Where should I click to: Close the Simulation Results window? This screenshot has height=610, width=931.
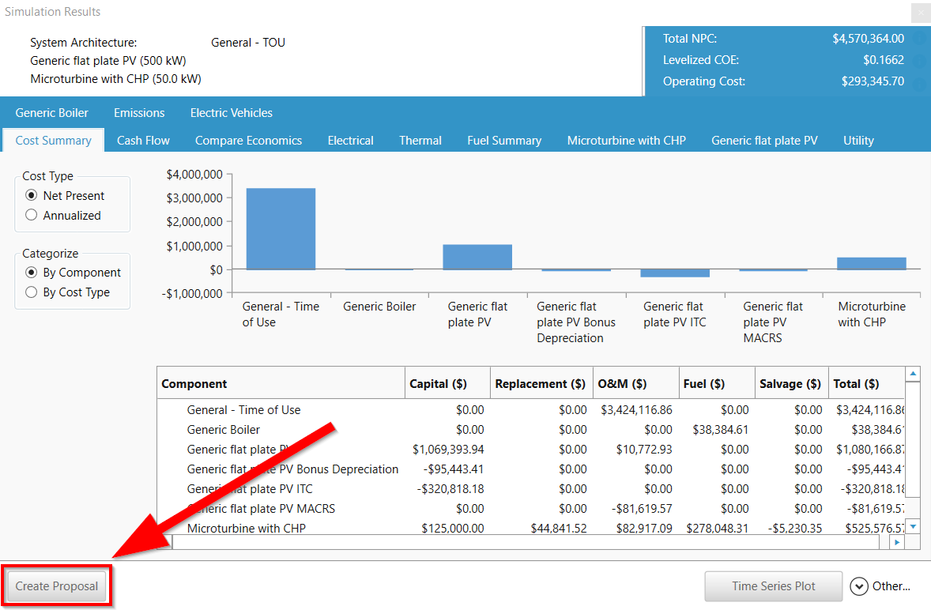click(920, 13)
